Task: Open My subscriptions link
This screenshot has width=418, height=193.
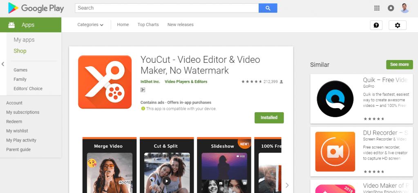Action: pos(22,112)
